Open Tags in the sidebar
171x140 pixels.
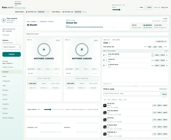(4, 85)
